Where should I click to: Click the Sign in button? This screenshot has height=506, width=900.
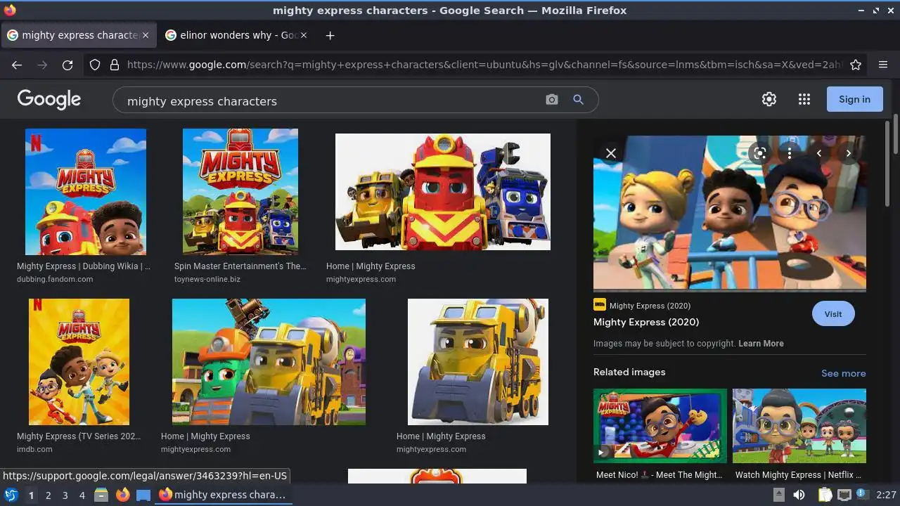point(854,99)
